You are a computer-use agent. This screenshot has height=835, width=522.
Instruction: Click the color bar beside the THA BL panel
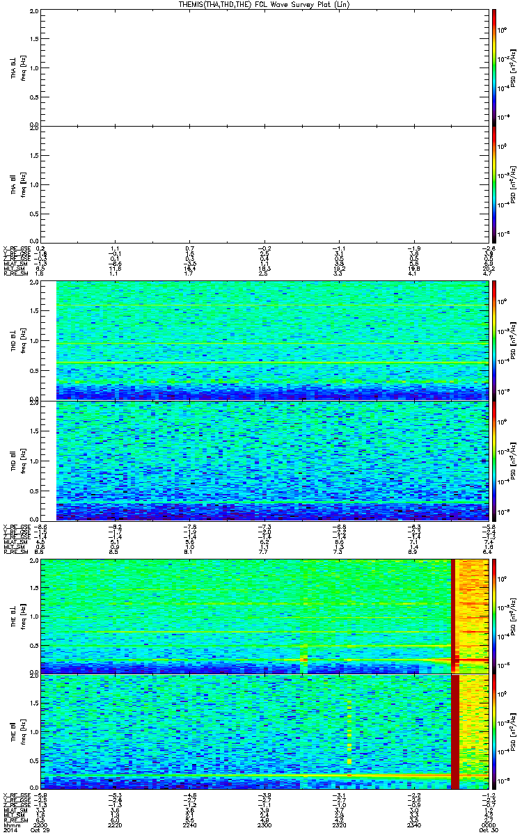click(x=494, y=67)
